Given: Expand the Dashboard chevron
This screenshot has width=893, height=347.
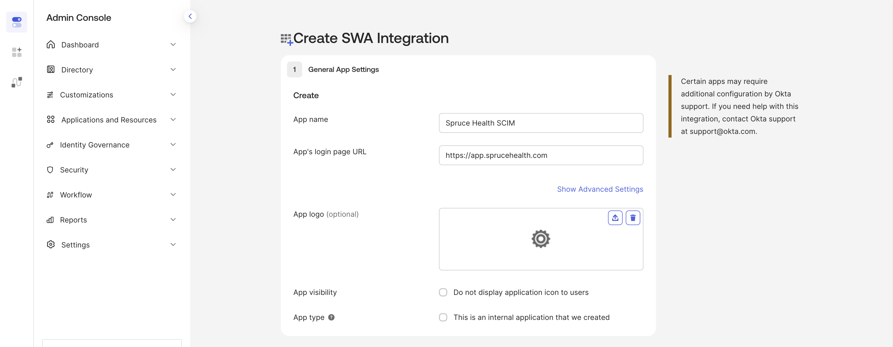Looking at the screenshot, I should pyautogui.click(x=173, y=44).
